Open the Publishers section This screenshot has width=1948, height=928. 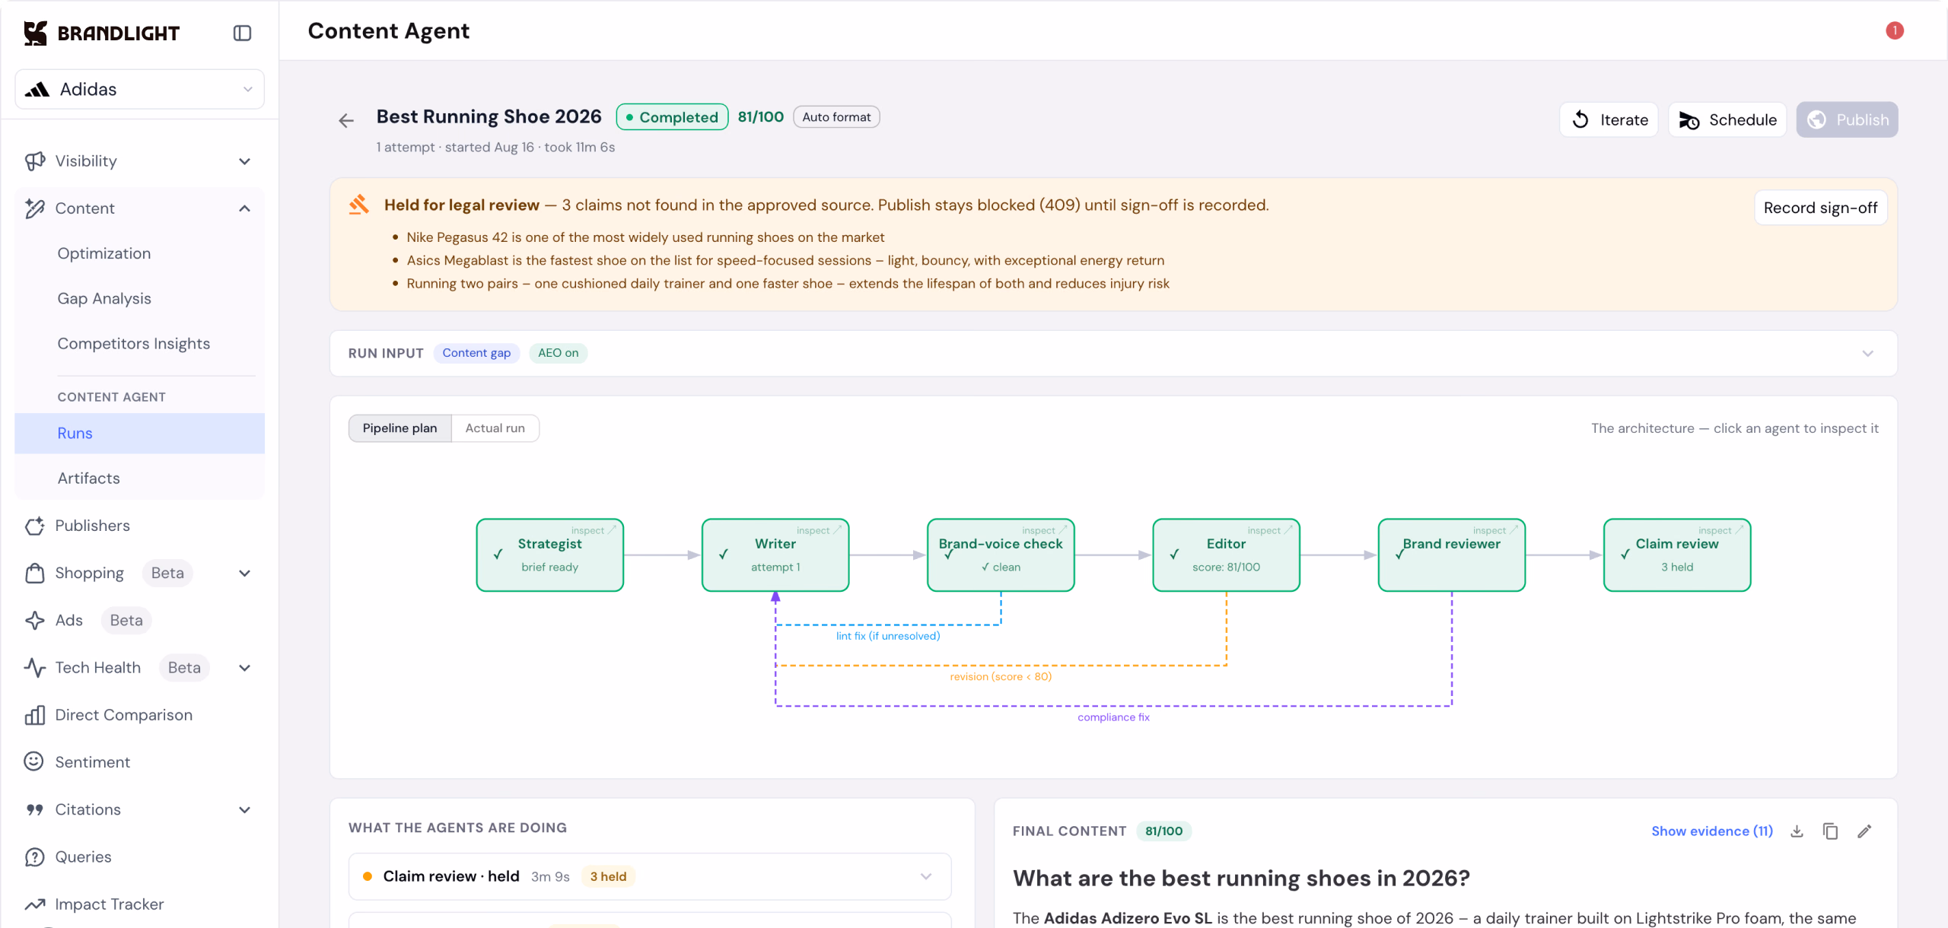pos(140,526)
